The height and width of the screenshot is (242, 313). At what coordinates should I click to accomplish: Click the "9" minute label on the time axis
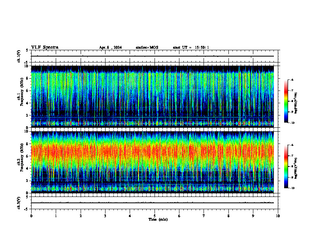pos(253,216)
